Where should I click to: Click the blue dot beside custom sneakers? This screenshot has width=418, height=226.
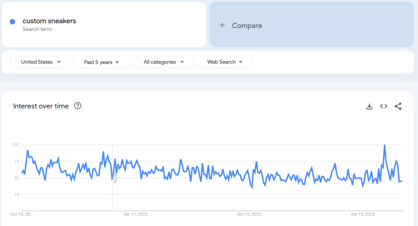click(x=12, y=22)
